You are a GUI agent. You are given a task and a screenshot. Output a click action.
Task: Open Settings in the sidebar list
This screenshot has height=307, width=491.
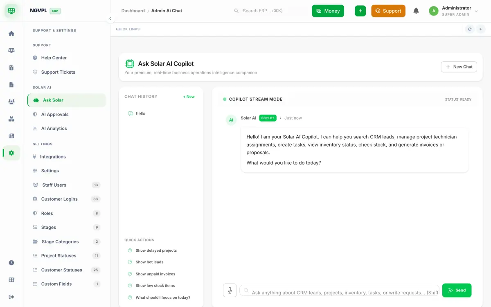pos(66,171)
